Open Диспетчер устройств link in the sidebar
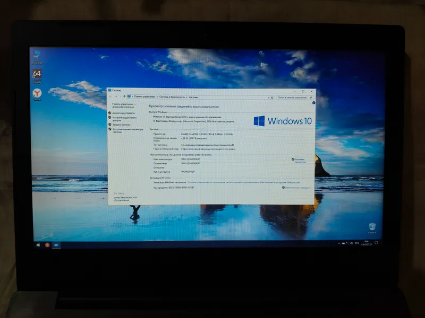 123,113
